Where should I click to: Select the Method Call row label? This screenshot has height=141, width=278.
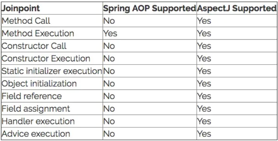point(26,21)
